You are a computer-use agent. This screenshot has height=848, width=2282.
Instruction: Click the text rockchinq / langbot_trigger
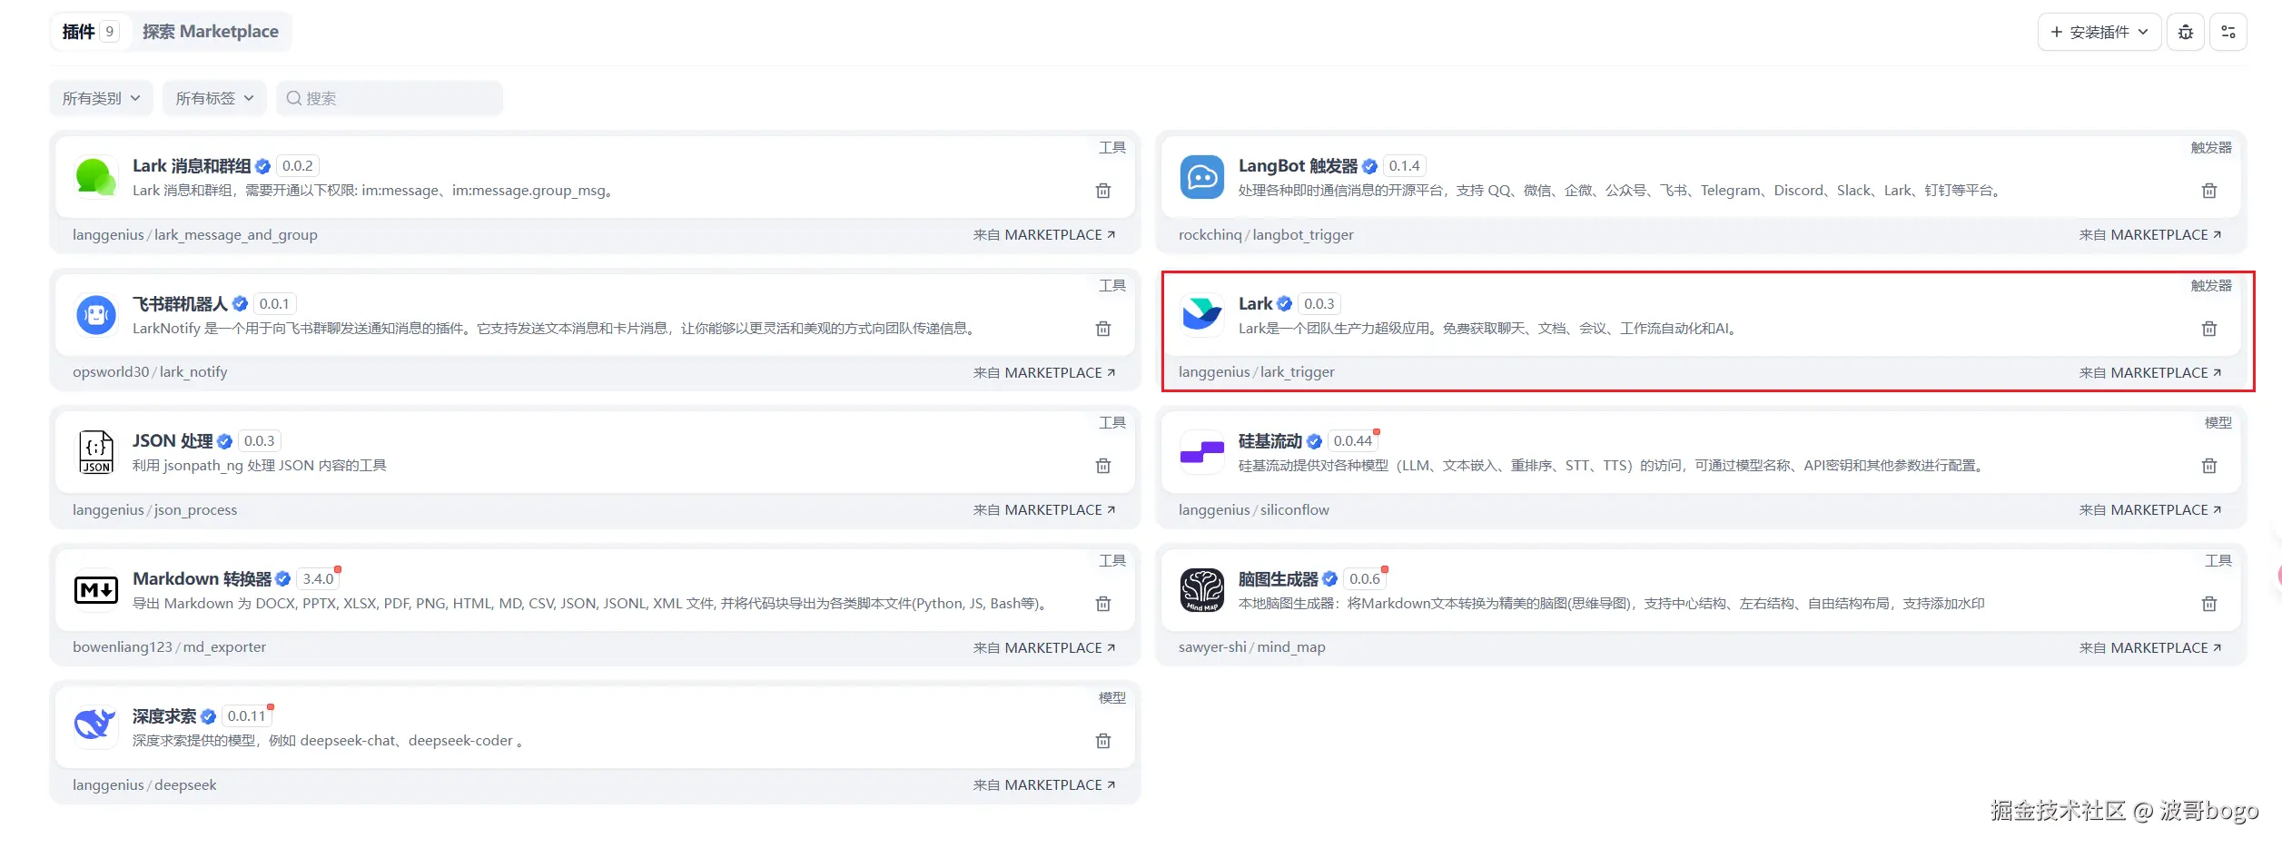point(1266,235)
